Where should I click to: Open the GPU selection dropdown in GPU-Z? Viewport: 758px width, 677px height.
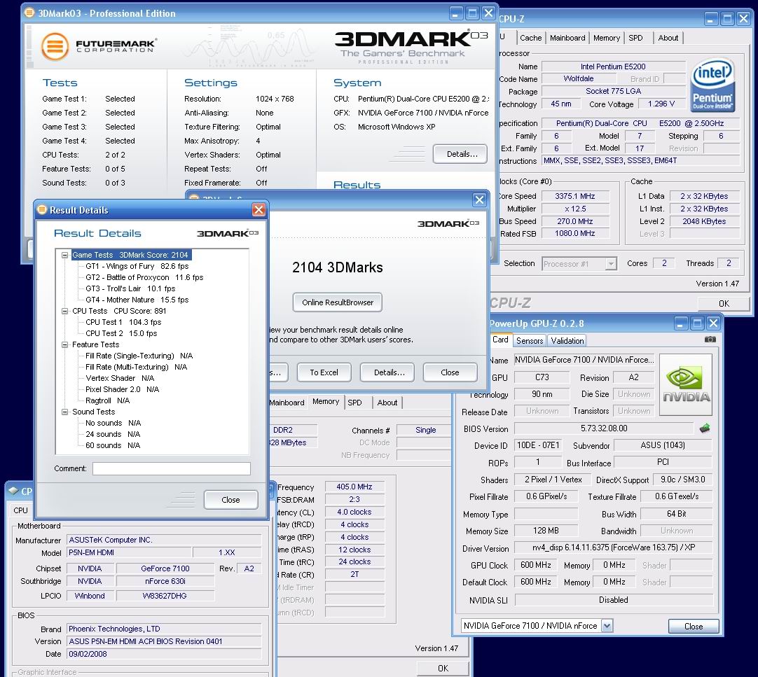(607, 626)
